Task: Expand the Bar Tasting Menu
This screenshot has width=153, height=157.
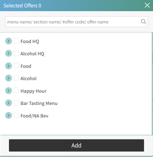Action: [x=8, y=103]
